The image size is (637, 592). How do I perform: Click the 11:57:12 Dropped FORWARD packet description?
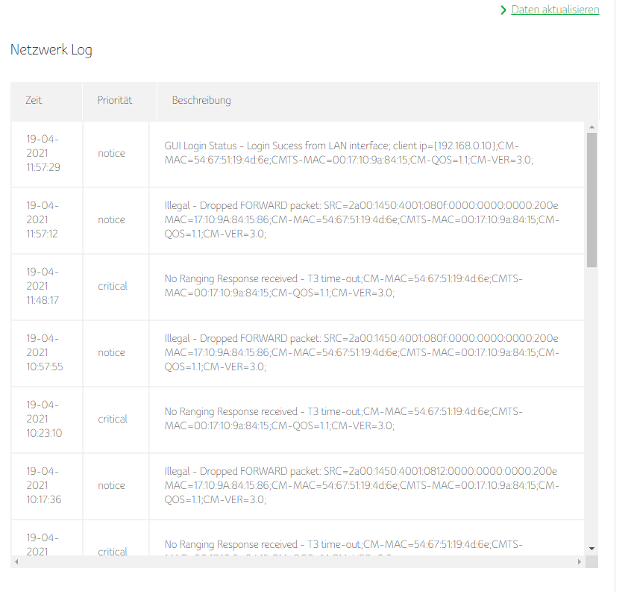tap(362, 219)
